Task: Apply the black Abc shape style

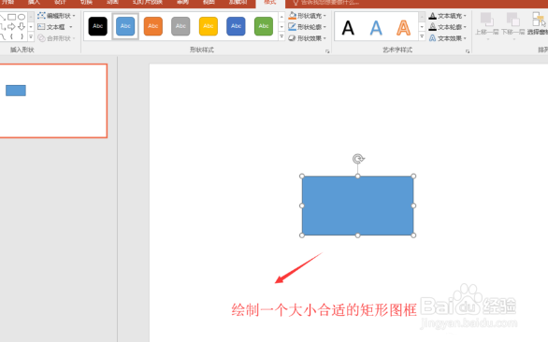Action: pyautogui.click(x=98, y=26)
